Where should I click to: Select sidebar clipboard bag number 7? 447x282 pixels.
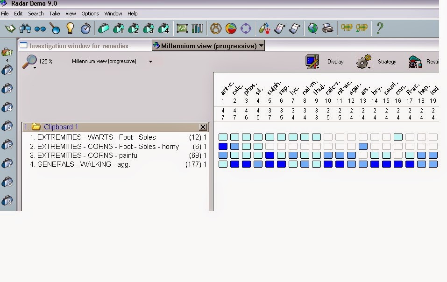(x=7, y=163)
